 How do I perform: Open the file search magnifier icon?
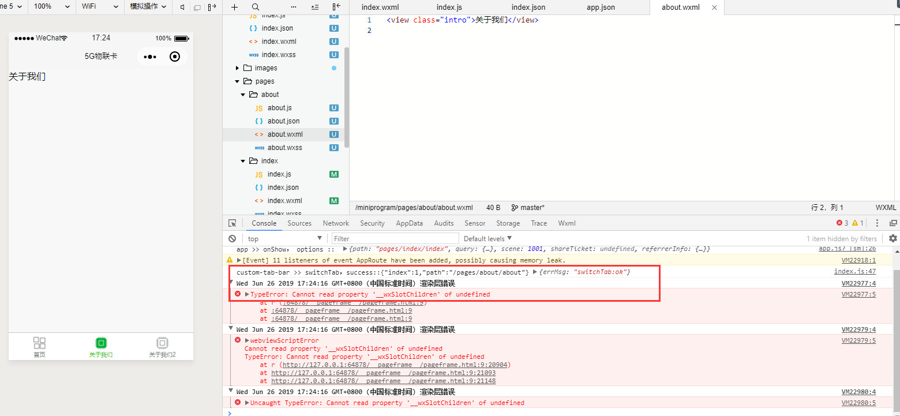[256, 7]
